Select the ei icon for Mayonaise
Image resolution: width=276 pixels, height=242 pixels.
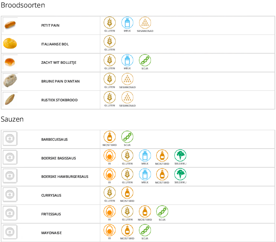110,230
